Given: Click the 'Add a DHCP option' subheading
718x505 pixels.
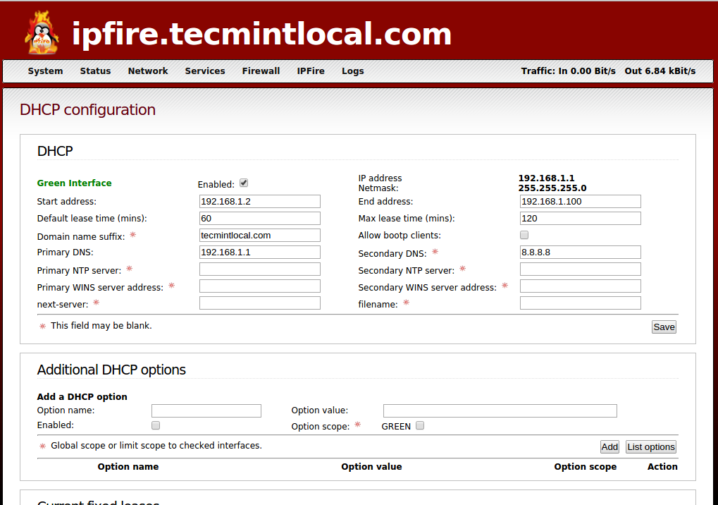Looking at the screenshot, I should pos(82,397).
